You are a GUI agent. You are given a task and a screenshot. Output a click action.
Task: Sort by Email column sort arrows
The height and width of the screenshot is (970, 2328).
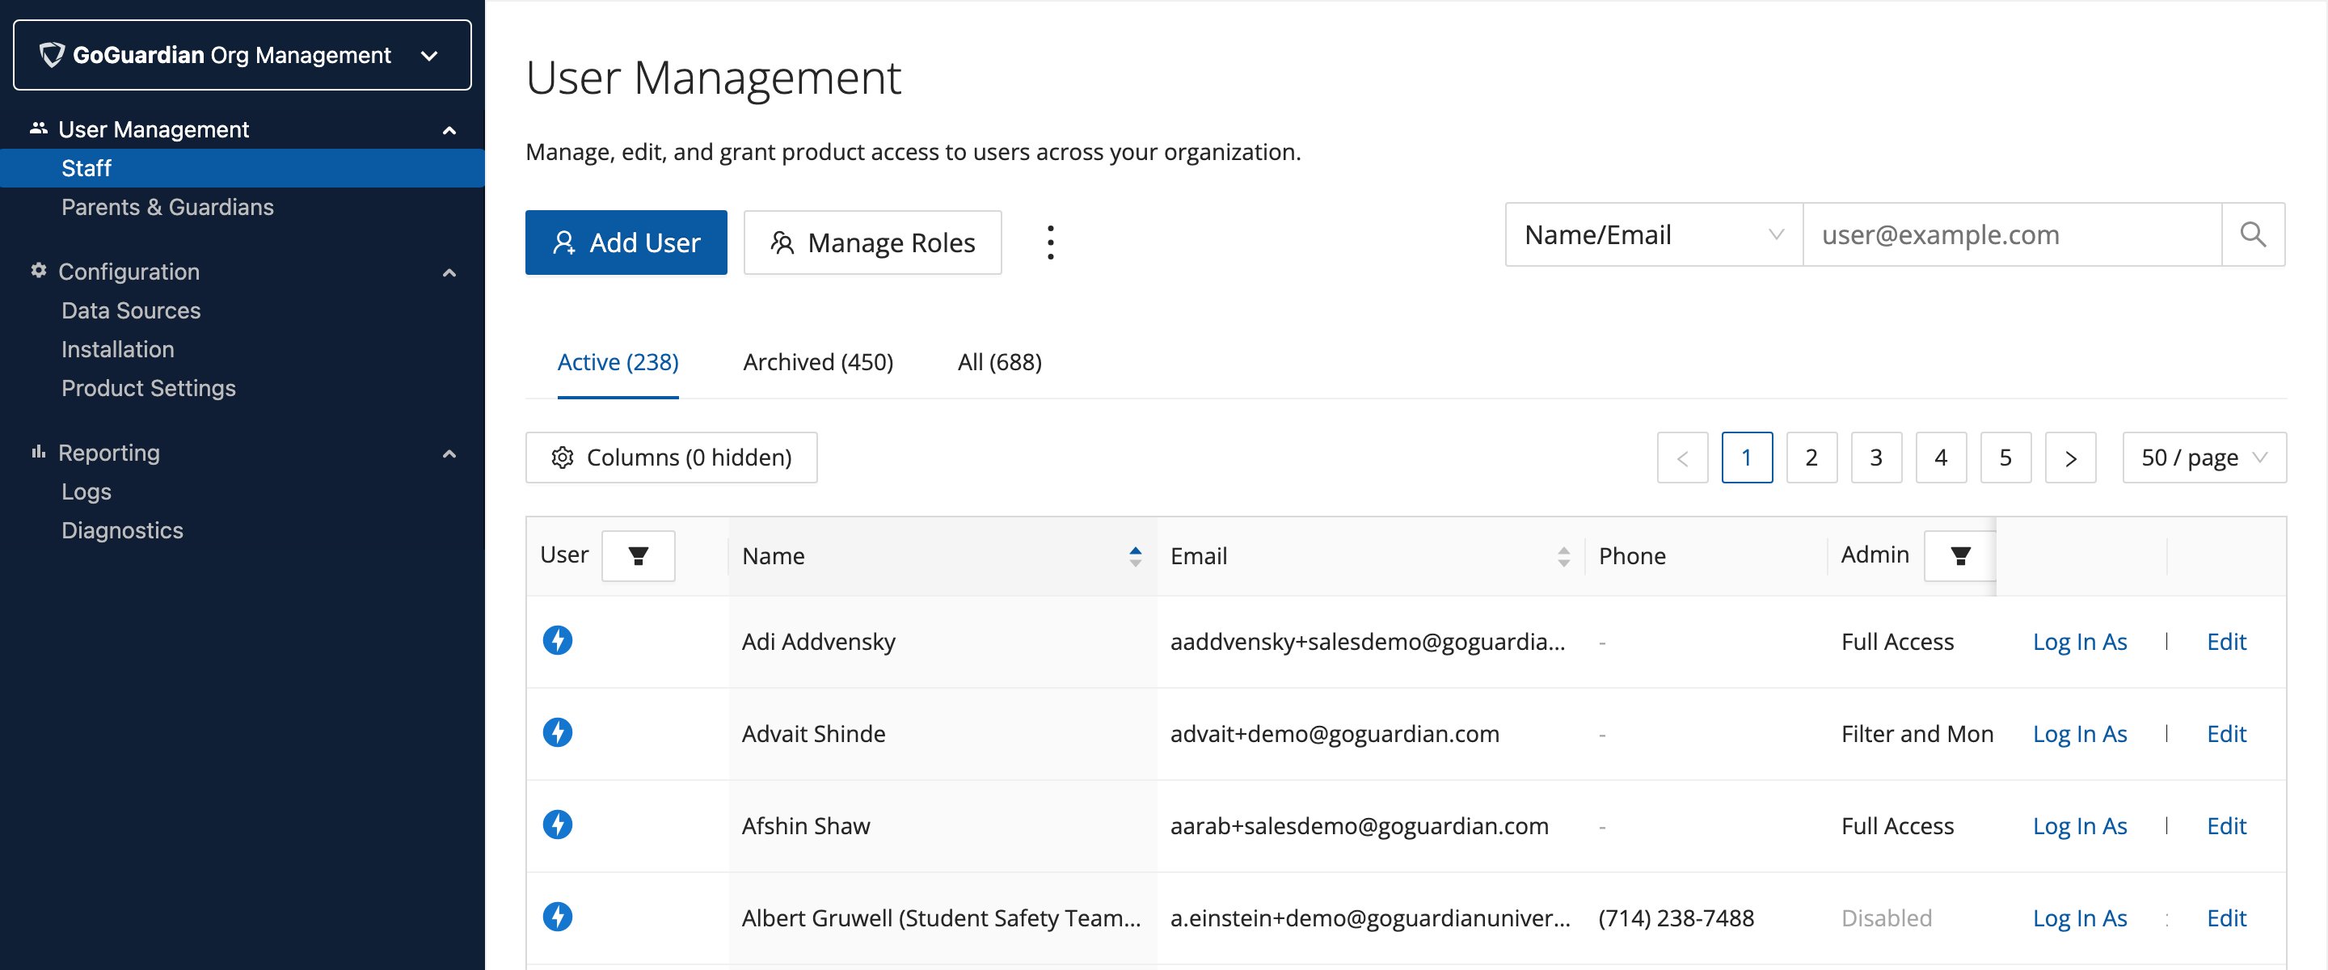1563,556
